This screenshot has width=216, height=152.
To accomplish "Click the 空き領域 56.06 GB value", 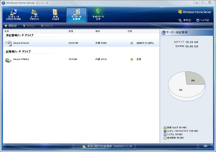I will [192, 46].
